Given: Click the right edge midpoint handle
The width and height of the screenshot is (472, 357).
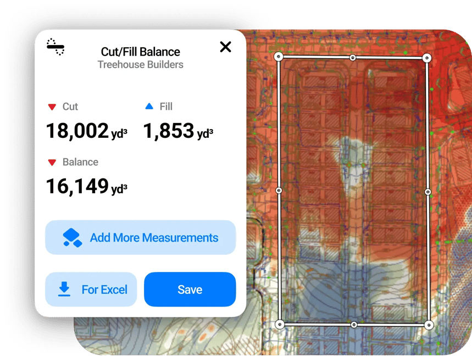Looking at the screenshot, I should point(428,191).
